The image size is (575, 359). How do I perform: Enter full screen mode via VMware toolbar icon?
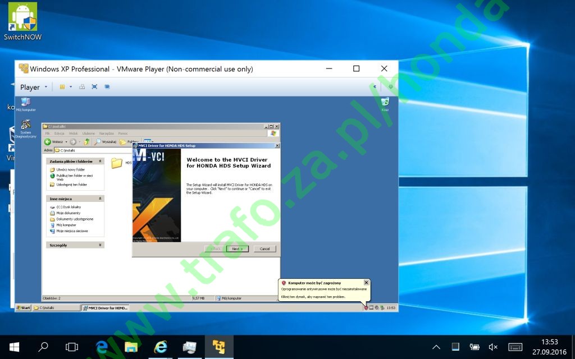point(94,87)
